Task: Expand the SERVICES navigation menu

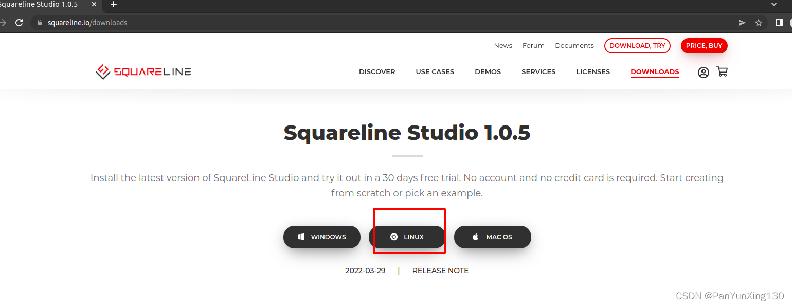Action: [x=538, y=72]
